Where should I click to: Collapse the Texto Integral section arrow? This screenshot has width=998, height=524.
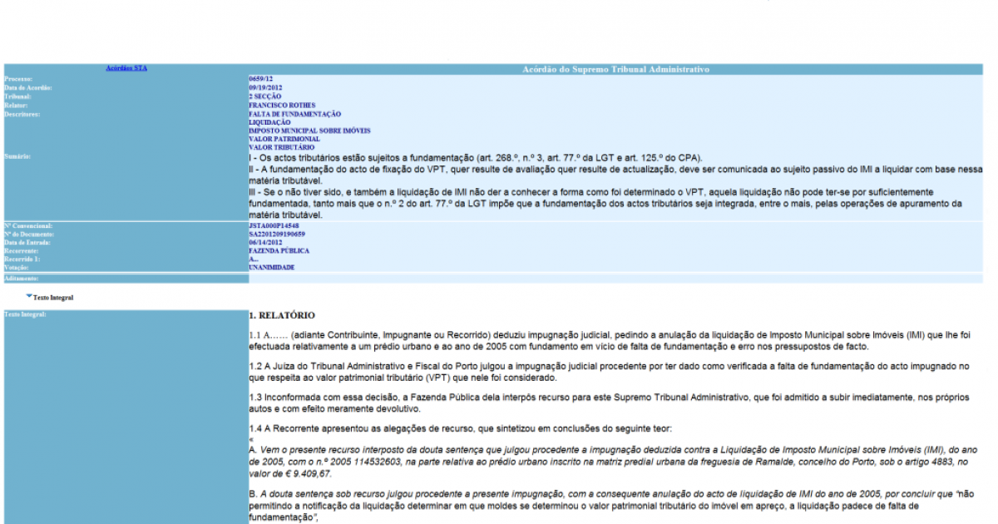[x=29, y=295]
